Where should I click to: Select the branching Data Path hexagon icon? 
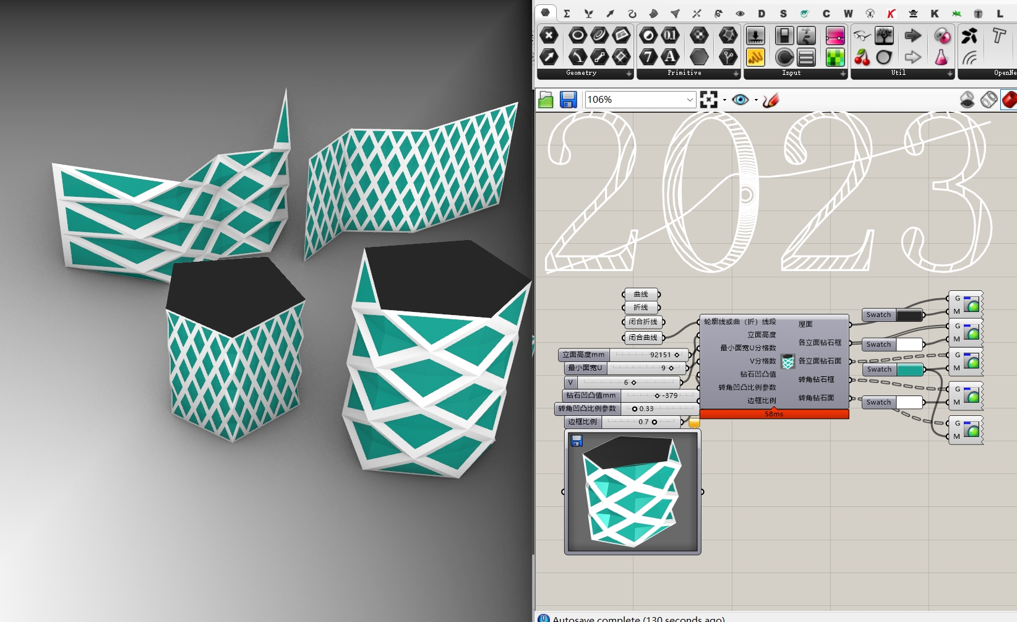728,57
